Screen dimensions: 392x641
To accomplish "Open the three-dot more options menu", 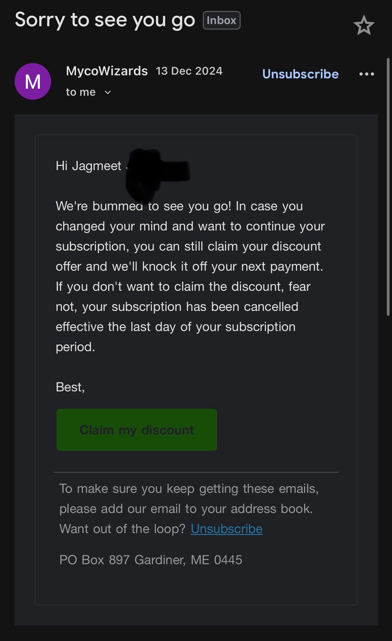I will pyautogui.click(x=366, y=74).
